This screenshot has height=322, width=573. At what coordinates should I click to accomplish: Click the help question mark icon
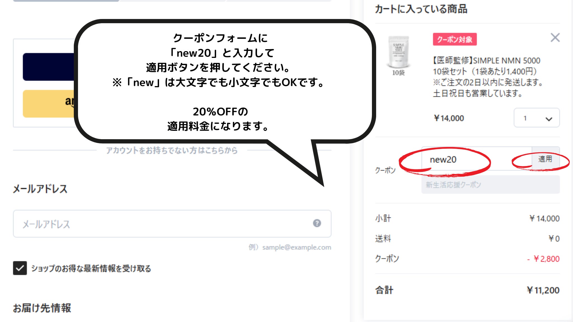tap(317, 223)
